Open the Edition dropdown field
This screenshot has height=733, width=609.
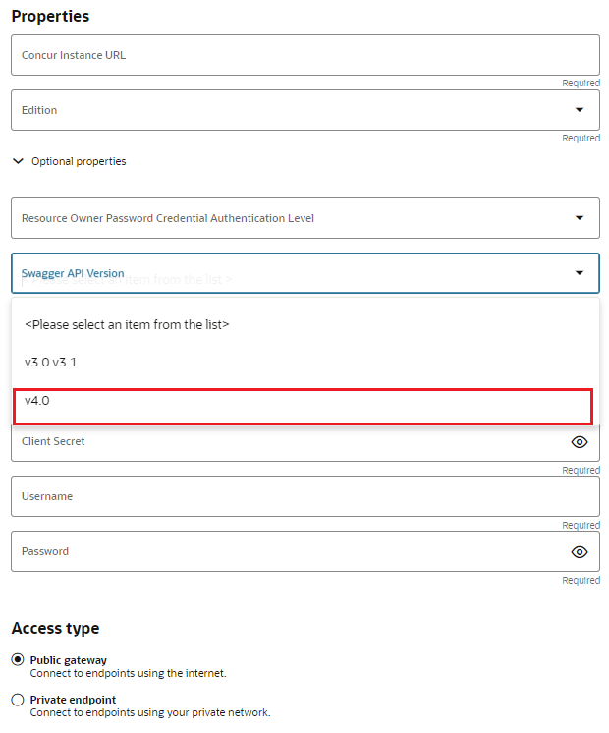[295, 110]
